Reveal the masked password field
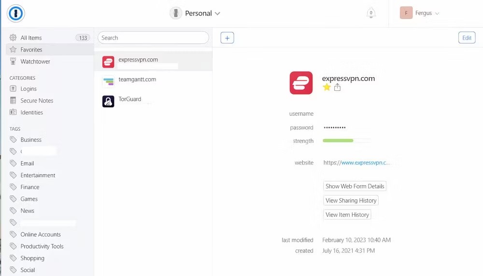The height and width of the screenshot is (276, 483). coord(334,128)
